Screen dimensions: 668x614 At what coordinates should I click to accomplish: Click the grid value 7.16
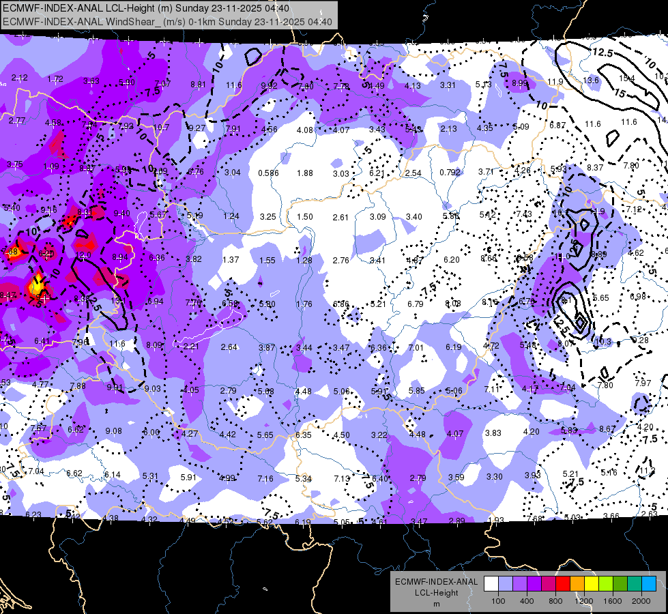tap(265, 478)
